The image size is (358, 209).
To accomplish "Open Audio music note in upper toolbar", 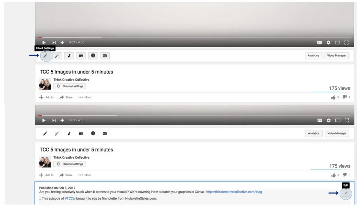I will pos(69,56).
